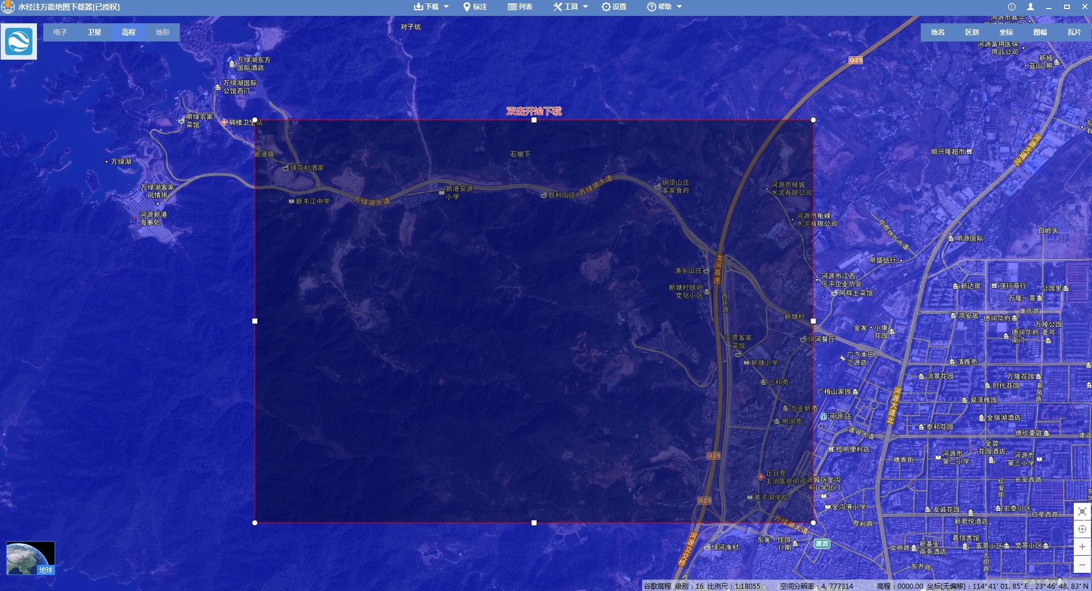
Task: Click the 渔乡山庄 restaurant icon
Action: tap(706, 271)
